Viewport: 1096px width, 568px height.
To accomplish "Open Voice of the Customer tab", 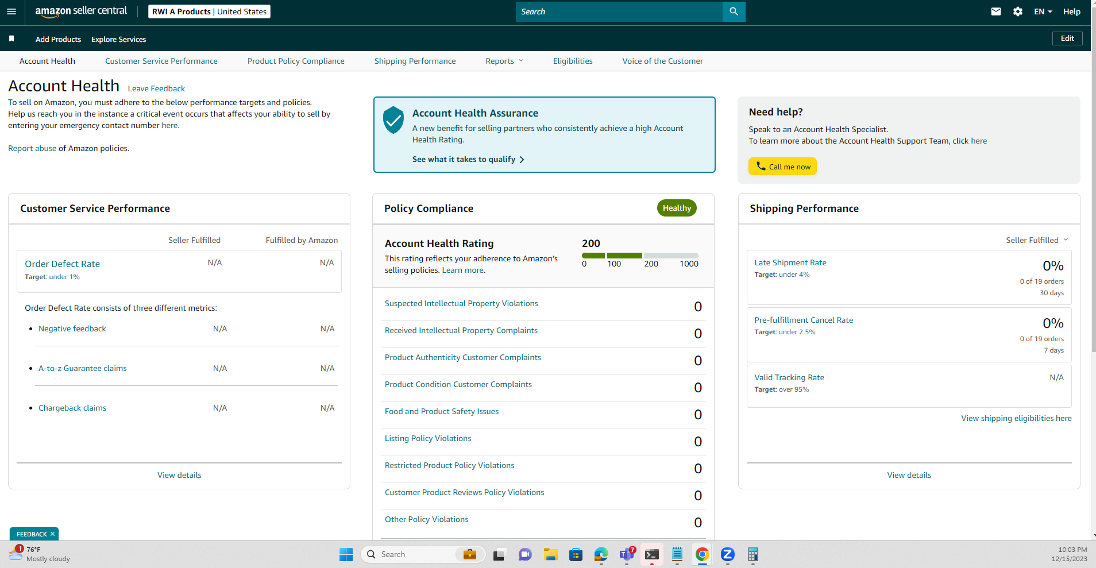I will click(662, 61).
